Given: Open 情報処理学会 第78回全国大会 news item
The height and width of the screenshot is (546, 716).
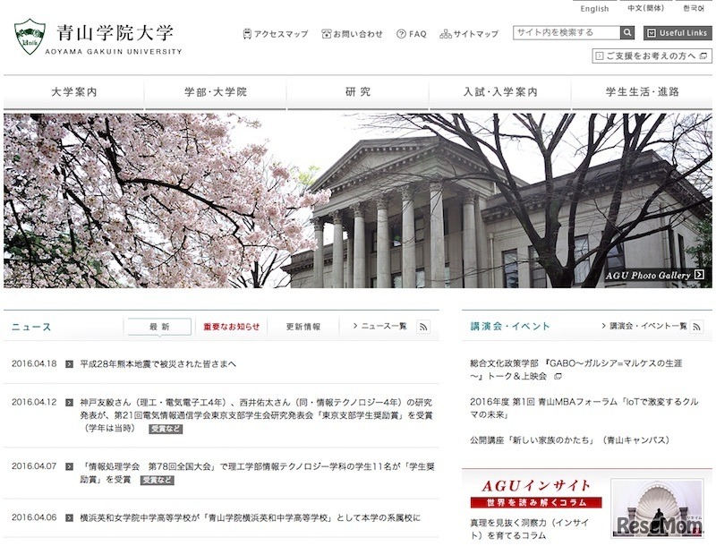Looking at the screenshot, I should (257, 473).
